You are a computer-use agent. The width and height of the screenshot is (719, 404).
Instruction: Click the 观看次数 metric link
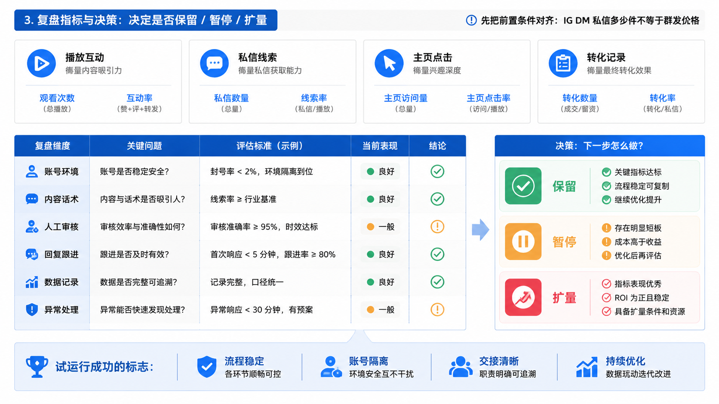(x=57, y=98)
